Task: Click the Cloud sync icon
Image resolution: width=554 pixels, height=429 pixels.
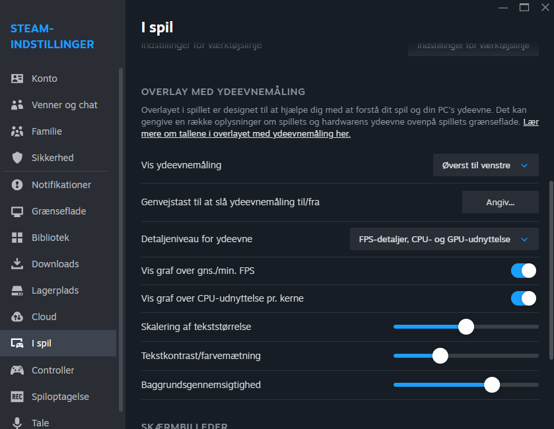Action: [x=17, y=317]
